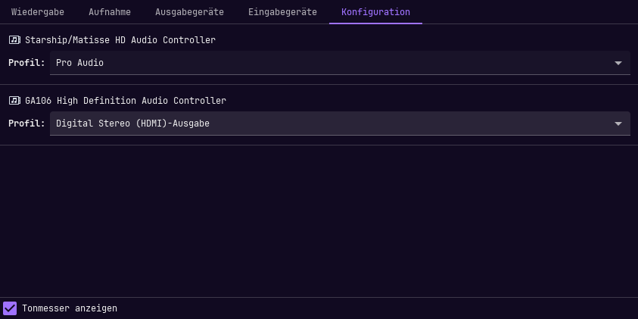
Task: Select the Konfiguration tab
Action: [375, 12]
